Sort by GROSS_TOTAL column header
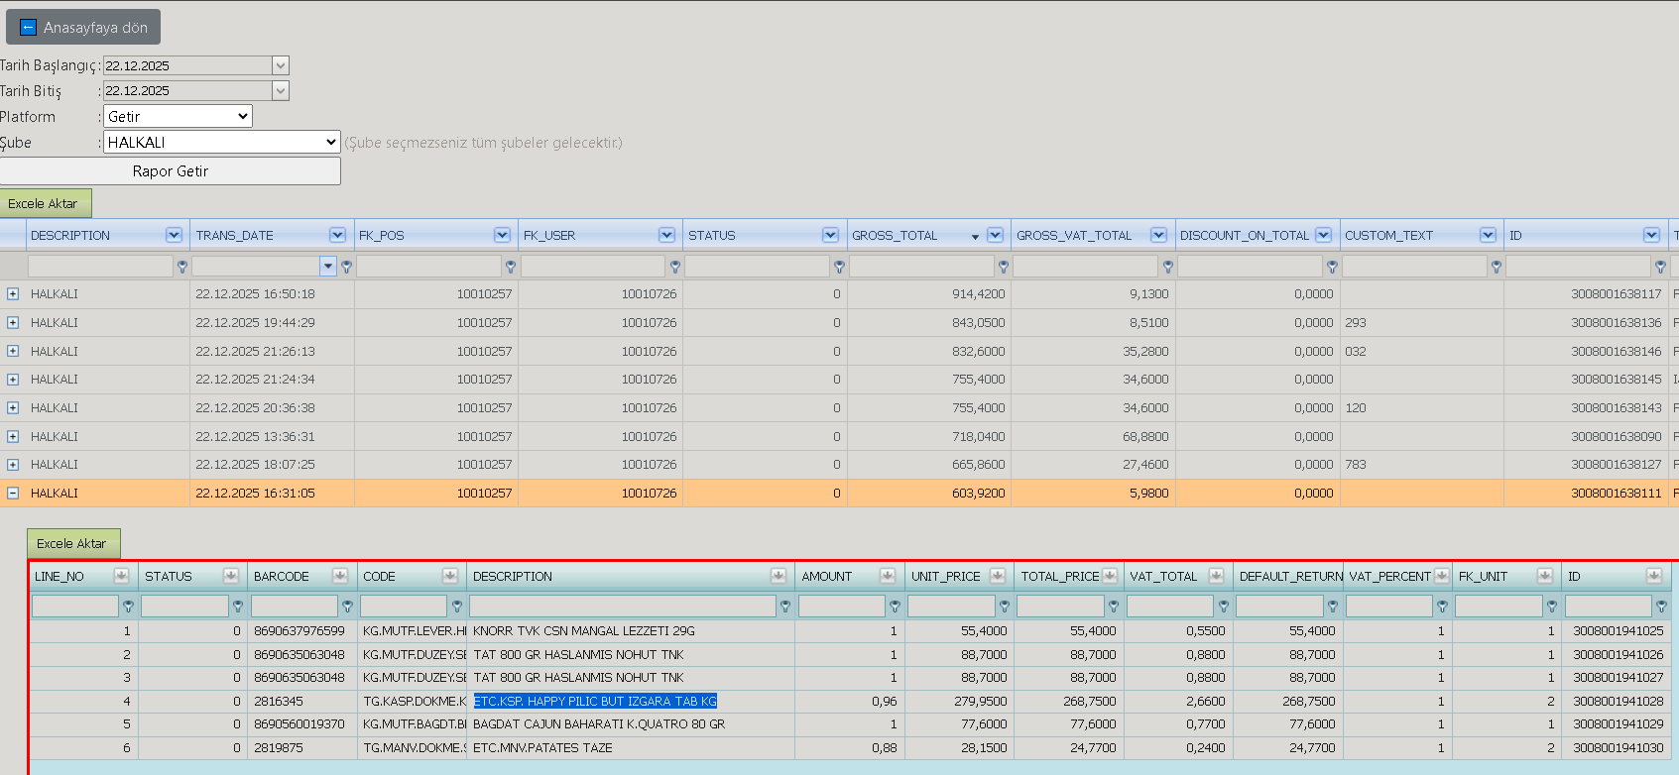The height and width of the screenshot is (775, 1679). 895,235
